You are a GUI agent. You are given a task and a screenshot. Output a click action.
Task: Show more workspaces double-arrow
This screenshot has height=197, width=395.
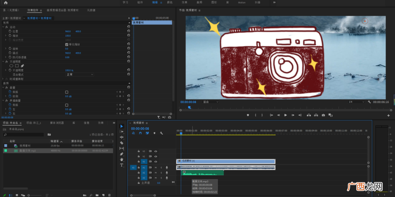pyautogui.click(x=274, y=2)
